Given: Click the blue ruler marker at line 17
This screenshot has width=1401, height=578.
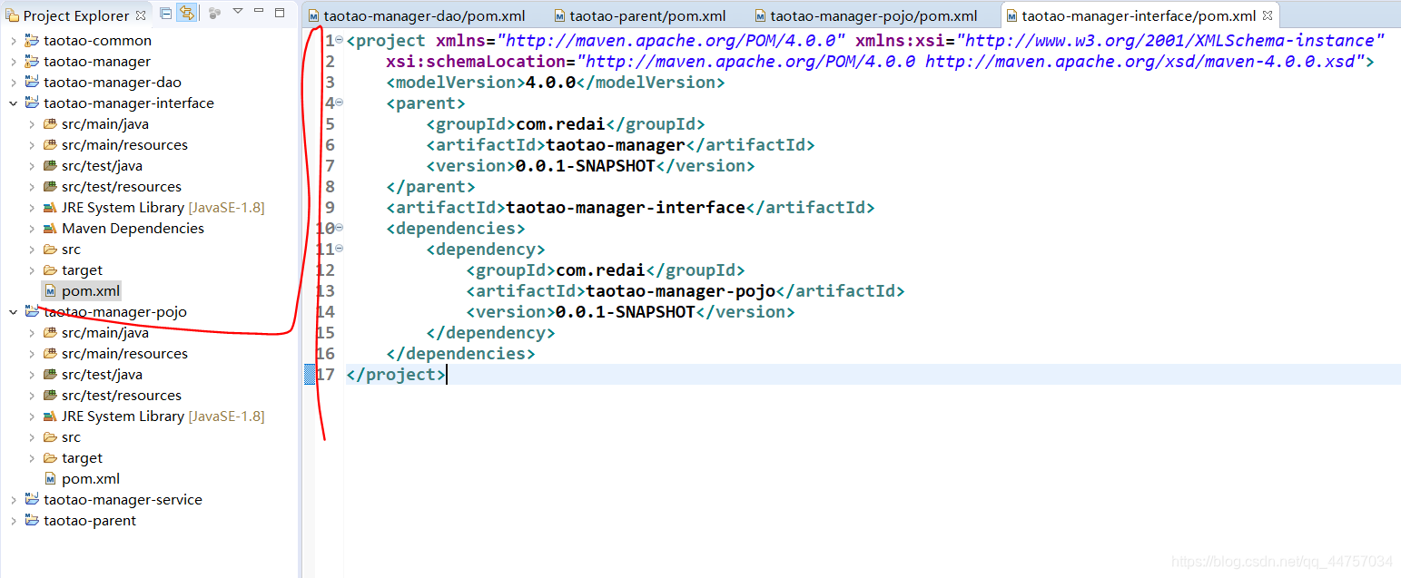Looking at the screenshot, I should 310,375.
